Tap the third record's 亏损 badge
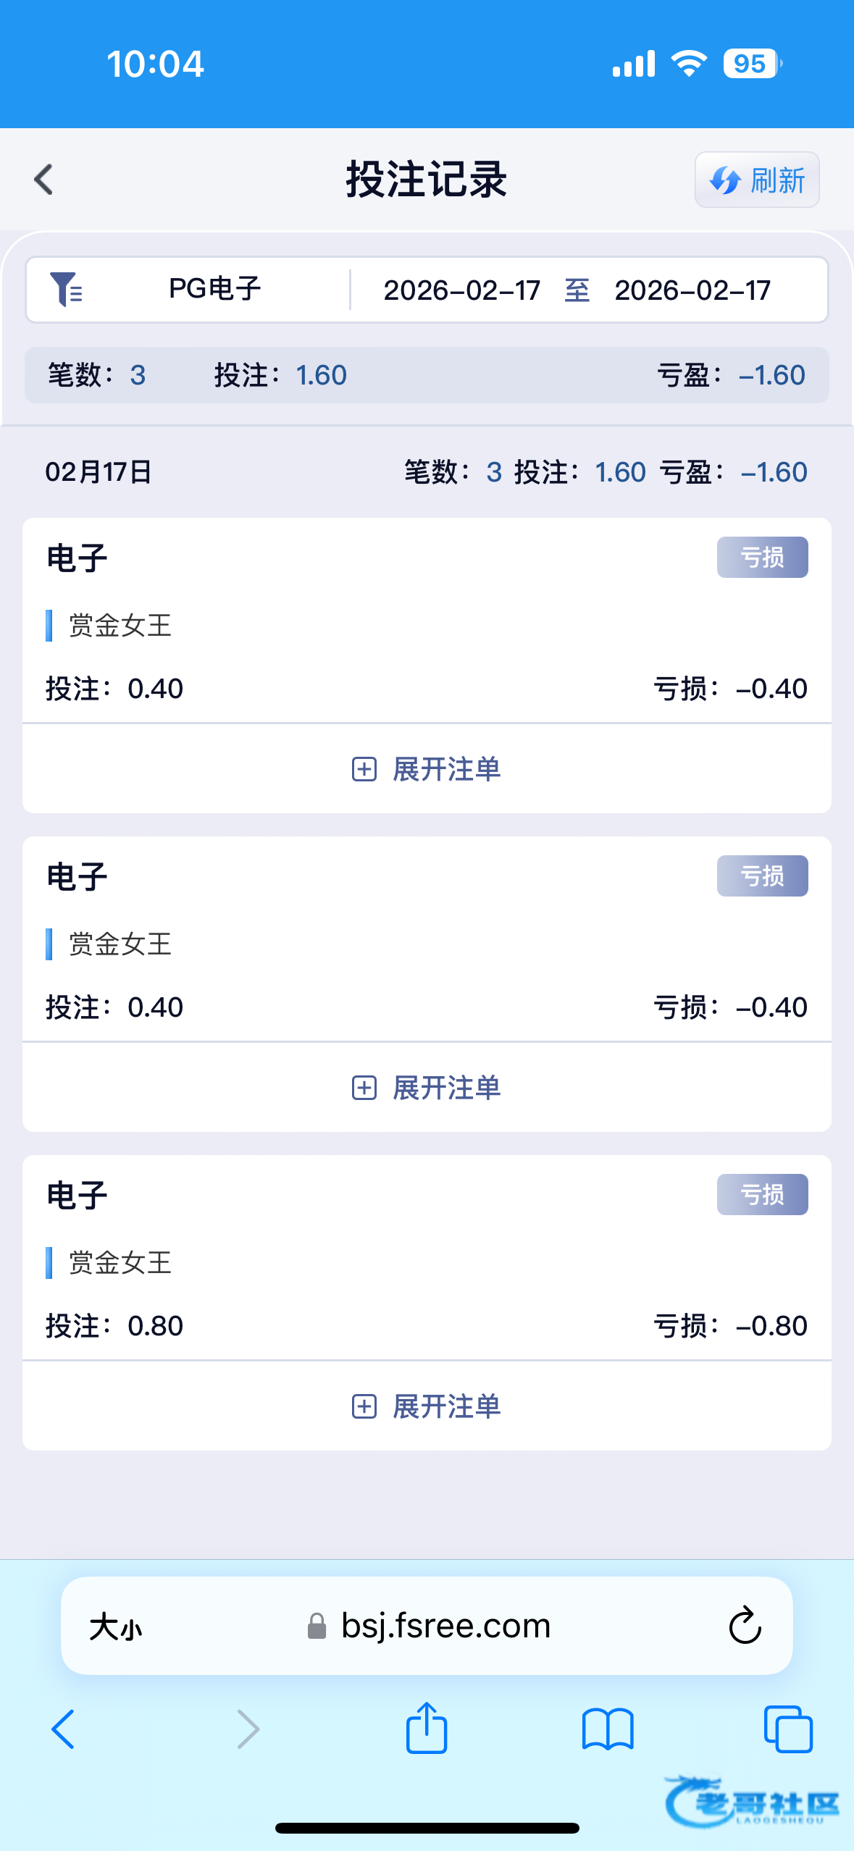The width and height of the screenshot is (854, 1851). pos(762,1195)
